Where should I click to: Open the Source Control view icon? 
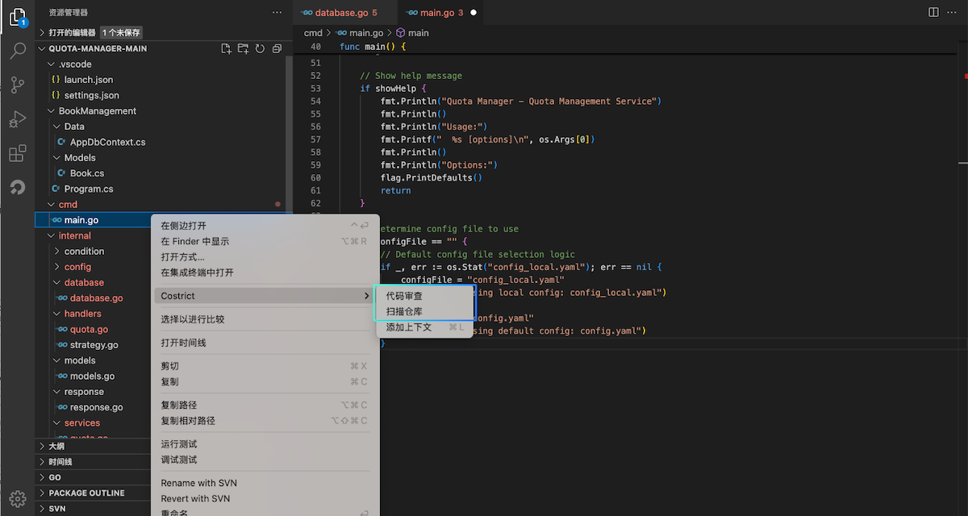(x=17, y=85)
